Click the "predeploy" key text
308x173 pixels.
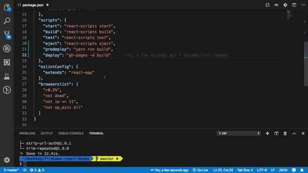[56, 49]
